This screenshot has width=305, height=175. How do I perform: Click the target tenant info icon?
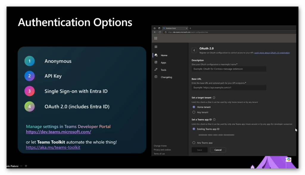214,98
